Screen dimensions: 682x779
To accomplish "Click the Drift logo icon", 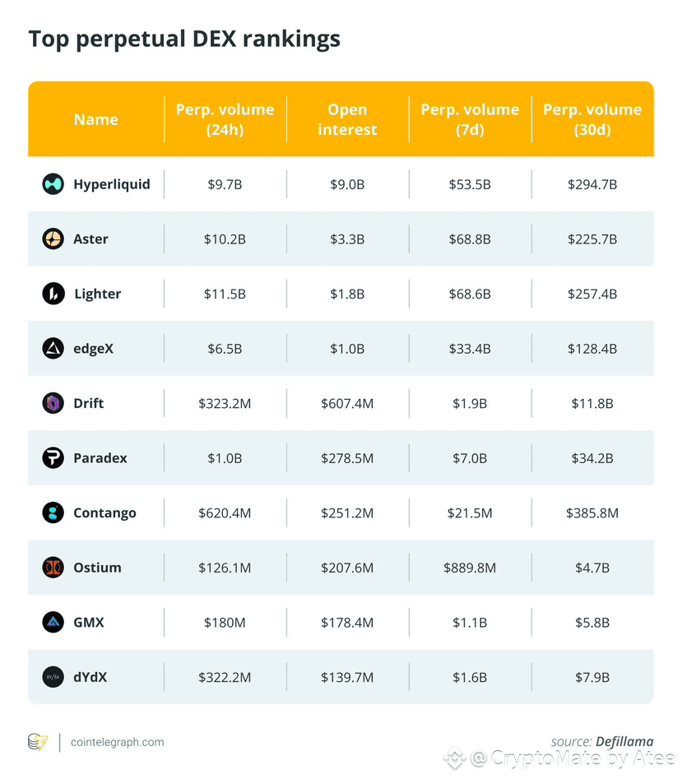I will point(53,403).
